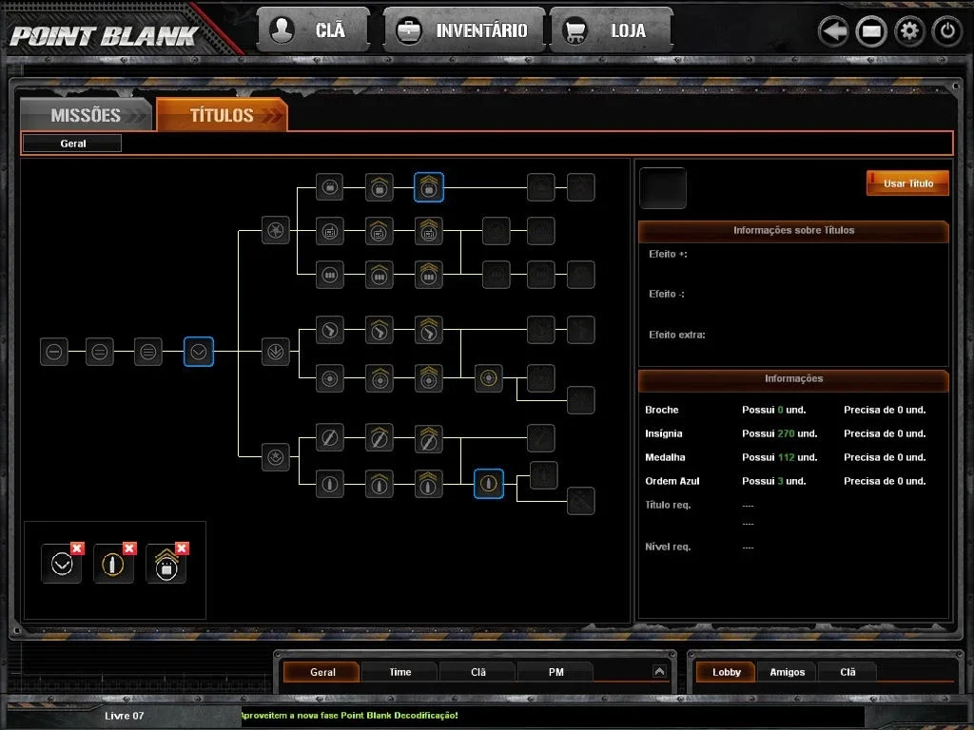Viewport: 974px width, 730px height.
Task: Expand the chat window with the up arrow
Action: coord(659,671)
